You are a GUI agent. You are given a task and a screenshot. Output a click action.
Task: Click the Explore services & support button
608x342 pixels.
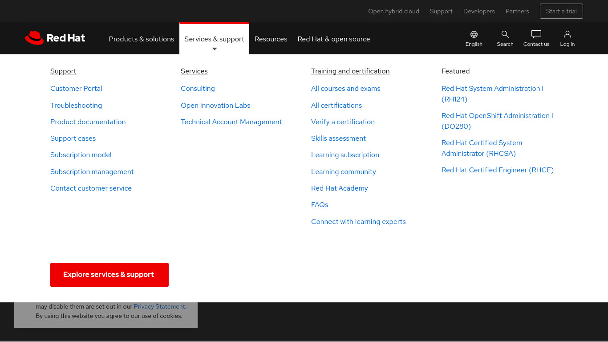pos(109,275)
